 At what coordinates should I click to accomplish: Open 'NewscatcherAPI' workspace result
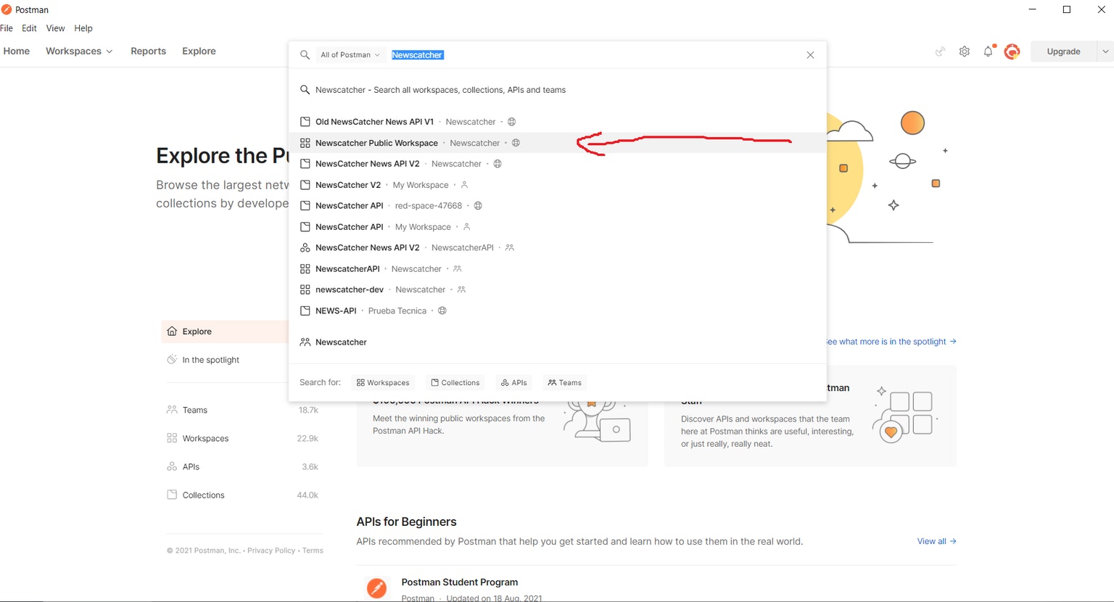tap(557, 269)
